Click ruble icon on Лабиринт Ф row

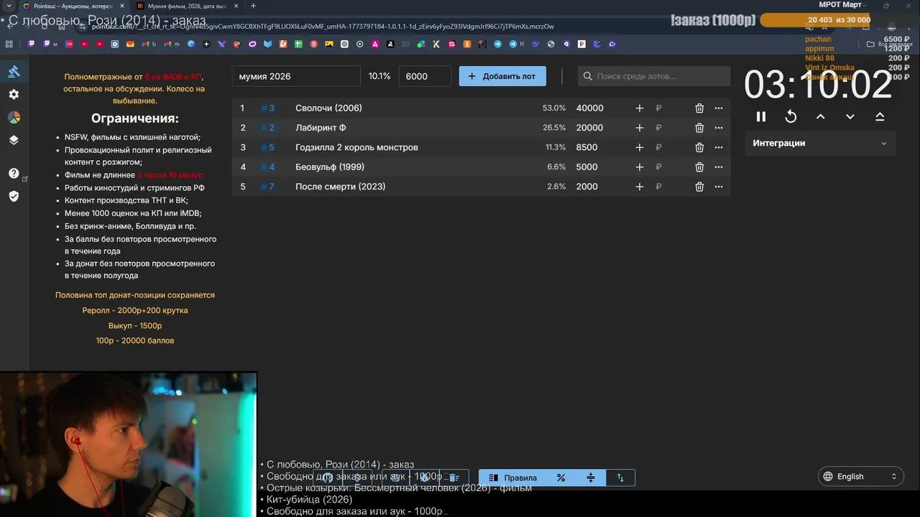pos(658,128)
